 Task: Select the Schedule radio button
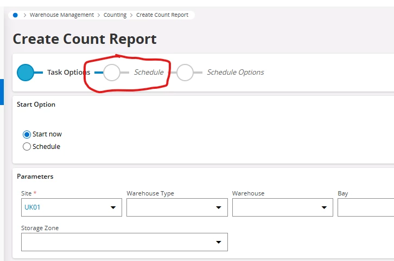click(27, 146)
